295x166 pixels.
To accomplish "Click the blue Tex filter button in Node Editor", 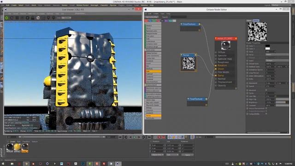I will click(150, 21).
